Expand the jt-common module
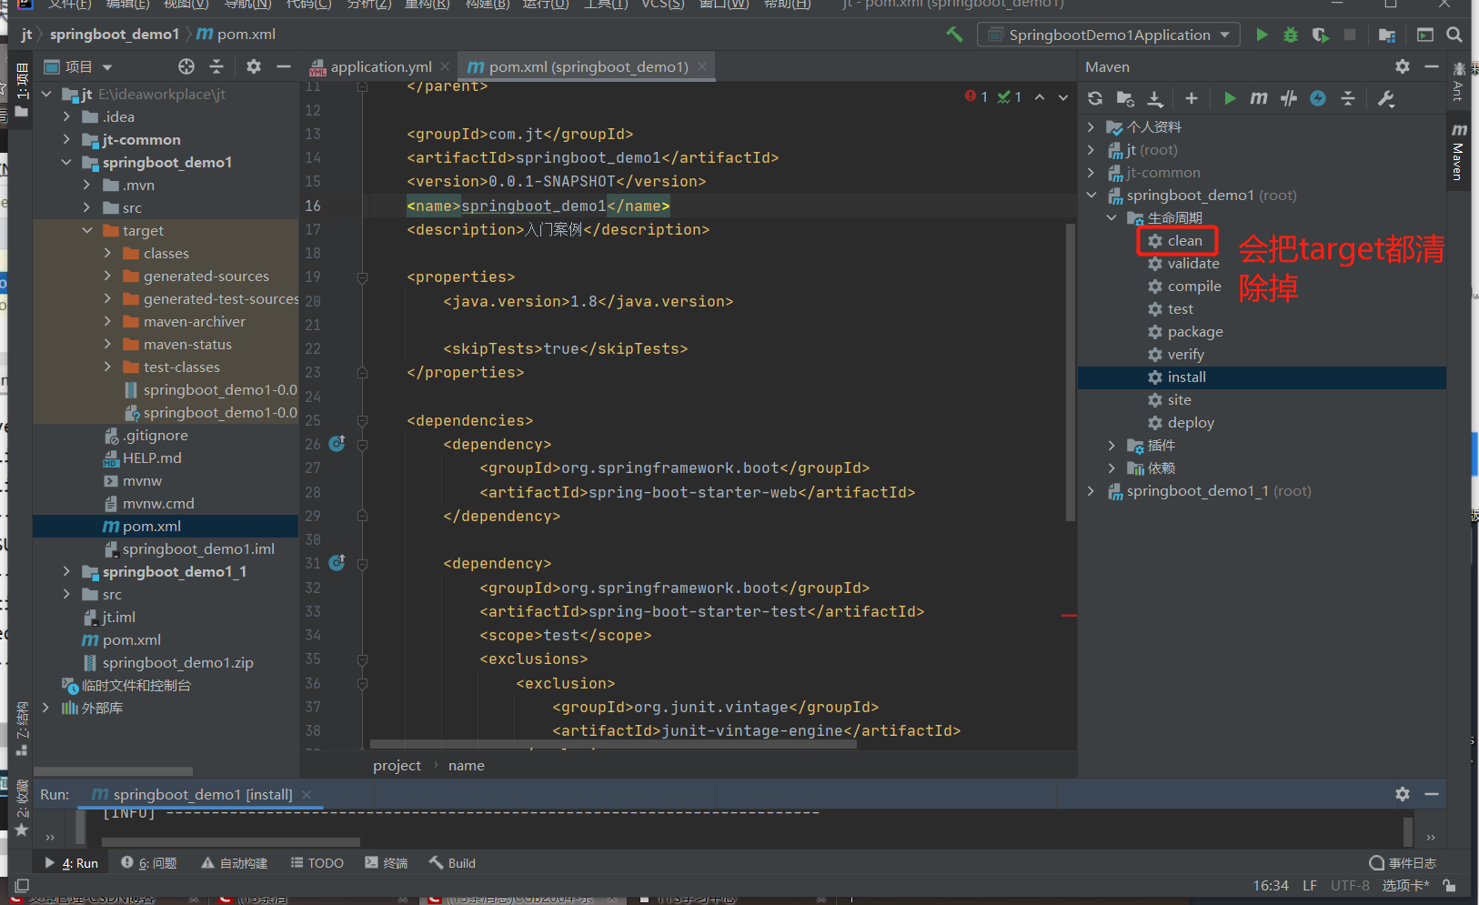Viewport: 1479px width, 905px height. [x=66, y=139]
